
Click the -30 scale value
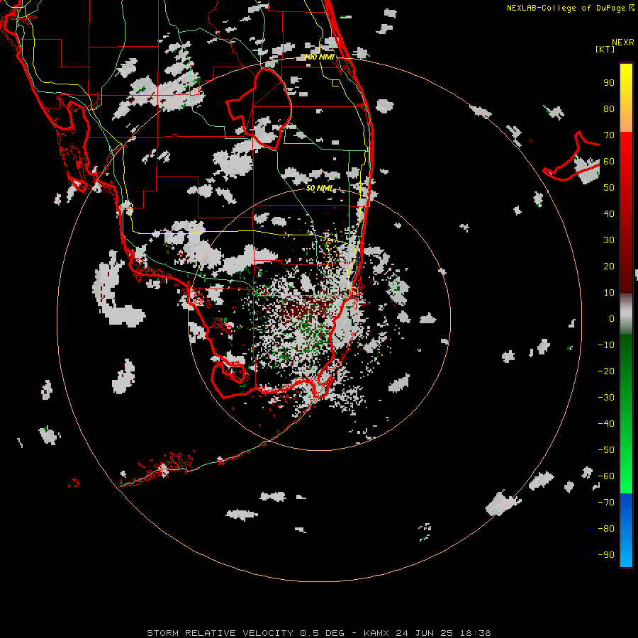click(x=606, y=398)
